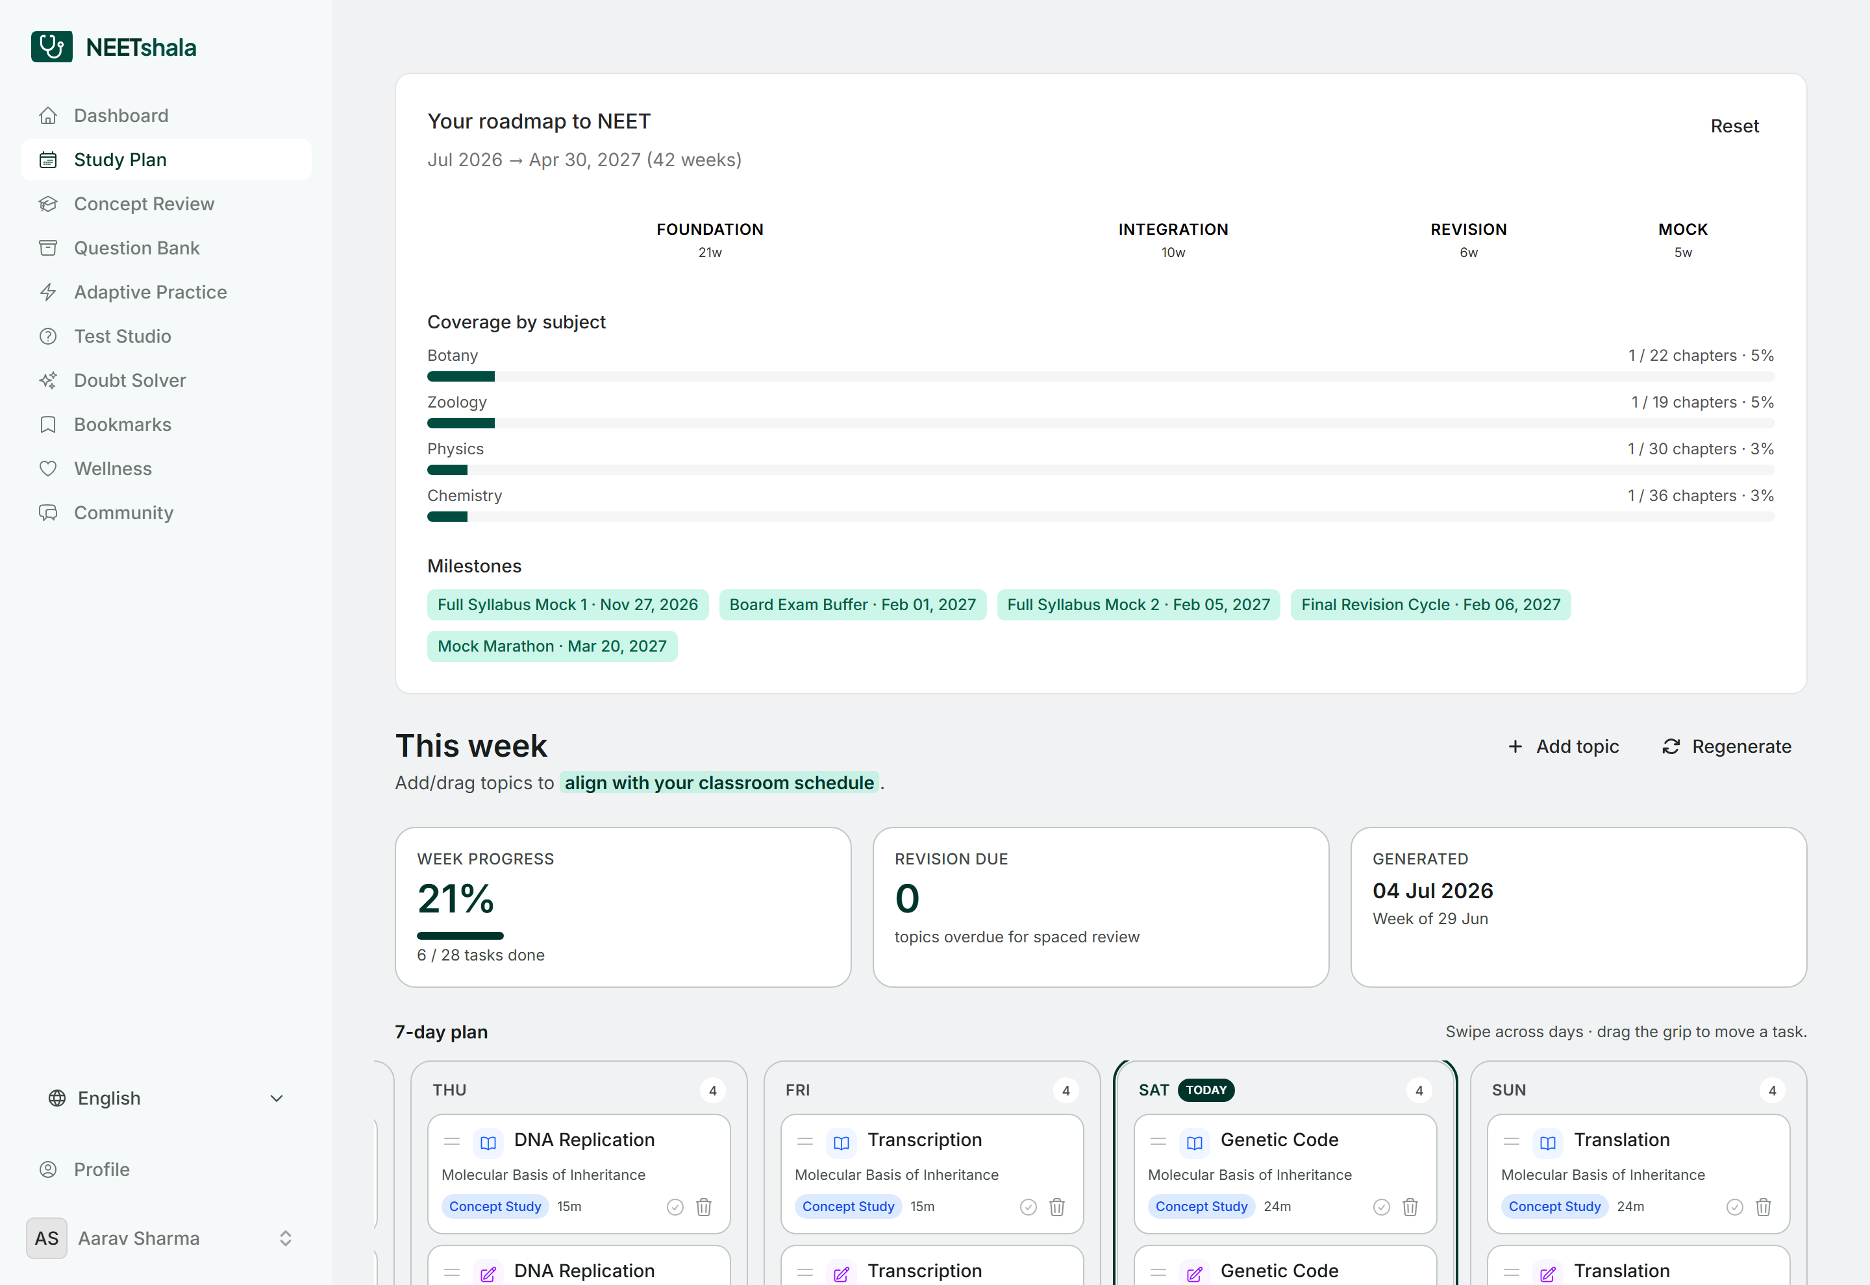
Task: Click the Community chat icon
Action: (x=48, y=513)
